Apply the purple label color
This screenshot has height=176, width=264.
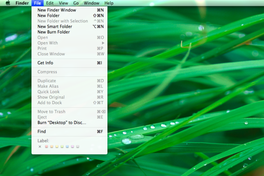tap(72, 146)
